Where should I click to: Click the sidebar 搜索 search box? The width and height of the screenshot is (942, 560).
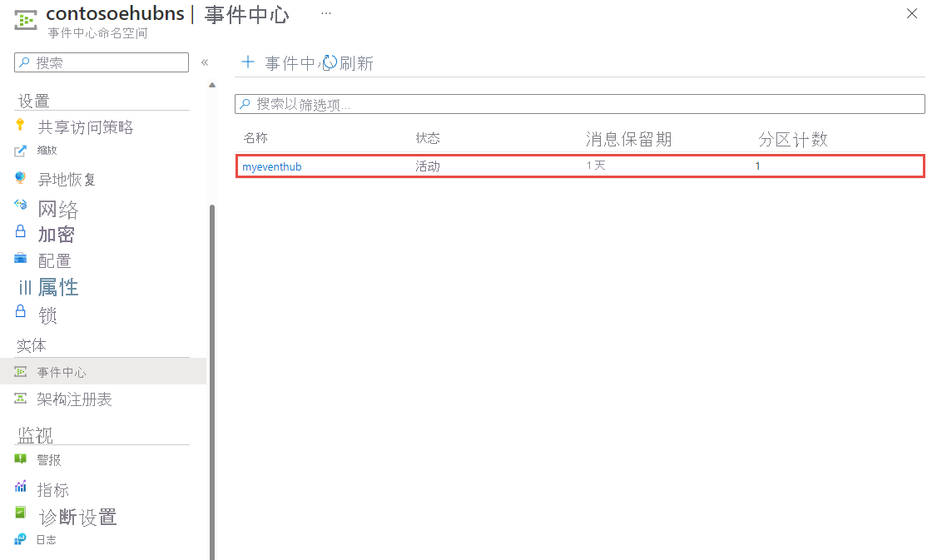point(102,62)
